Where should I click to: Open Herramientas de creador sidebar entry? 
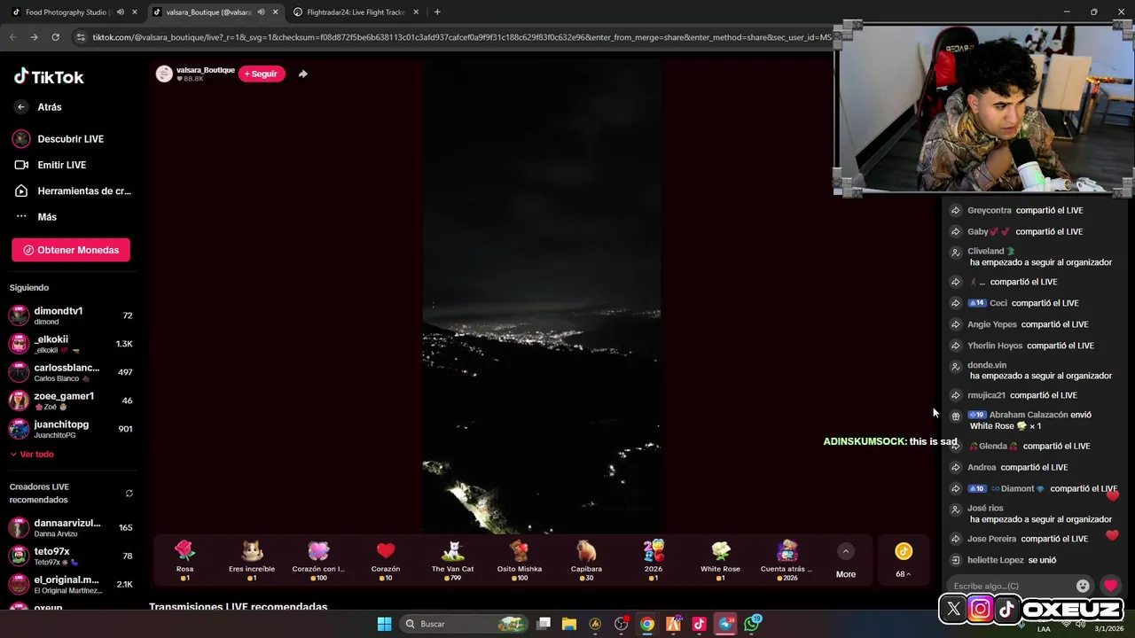[71, 191]
